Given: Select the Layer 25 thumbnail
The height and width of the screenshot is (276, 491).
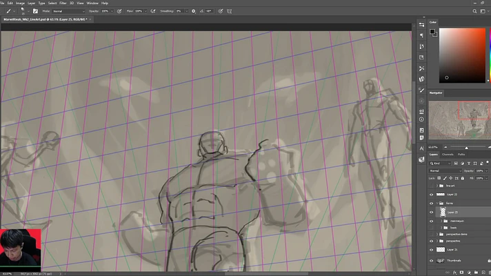Looking at the screenshot, I should pyautogui.click(x=443, y=212).
